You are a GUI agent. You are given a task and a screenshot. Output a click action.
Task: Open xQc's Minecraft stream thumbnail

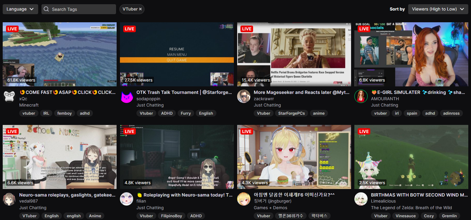click(60, 54)
